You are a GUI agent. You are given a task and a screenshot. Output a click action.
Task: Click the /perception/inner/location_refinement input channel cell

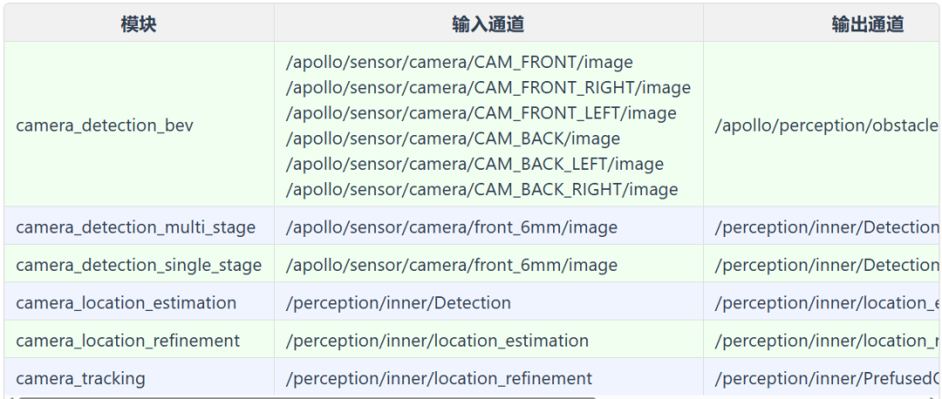439,378
